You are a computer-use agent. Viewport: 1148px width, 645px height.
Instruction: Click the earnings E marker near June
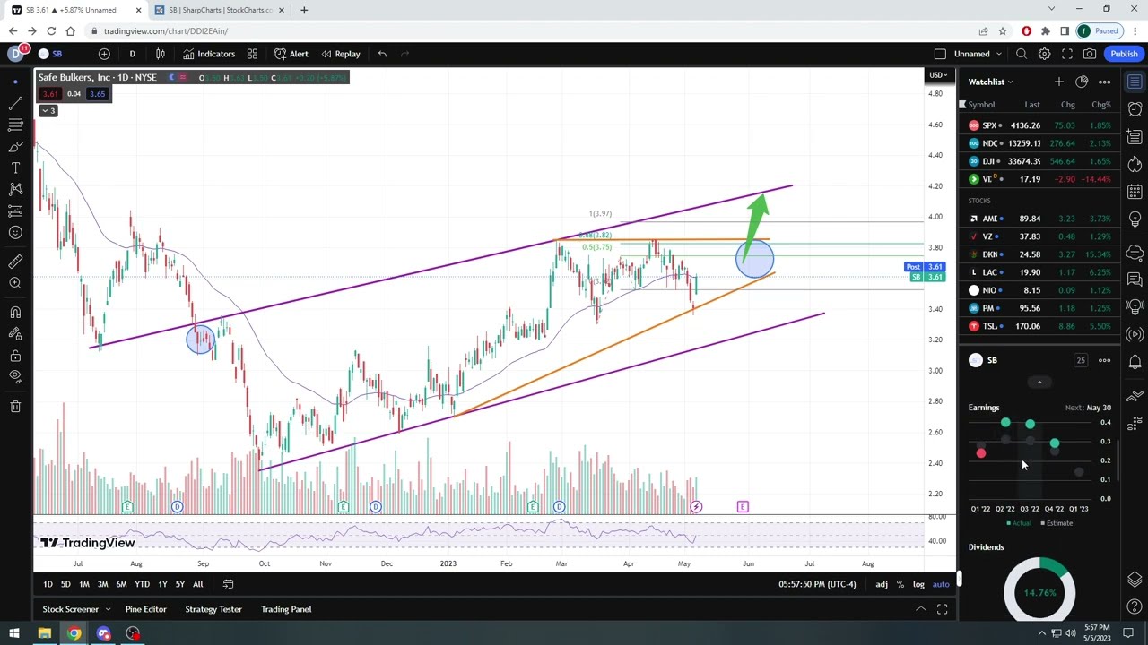pos(743,507)
